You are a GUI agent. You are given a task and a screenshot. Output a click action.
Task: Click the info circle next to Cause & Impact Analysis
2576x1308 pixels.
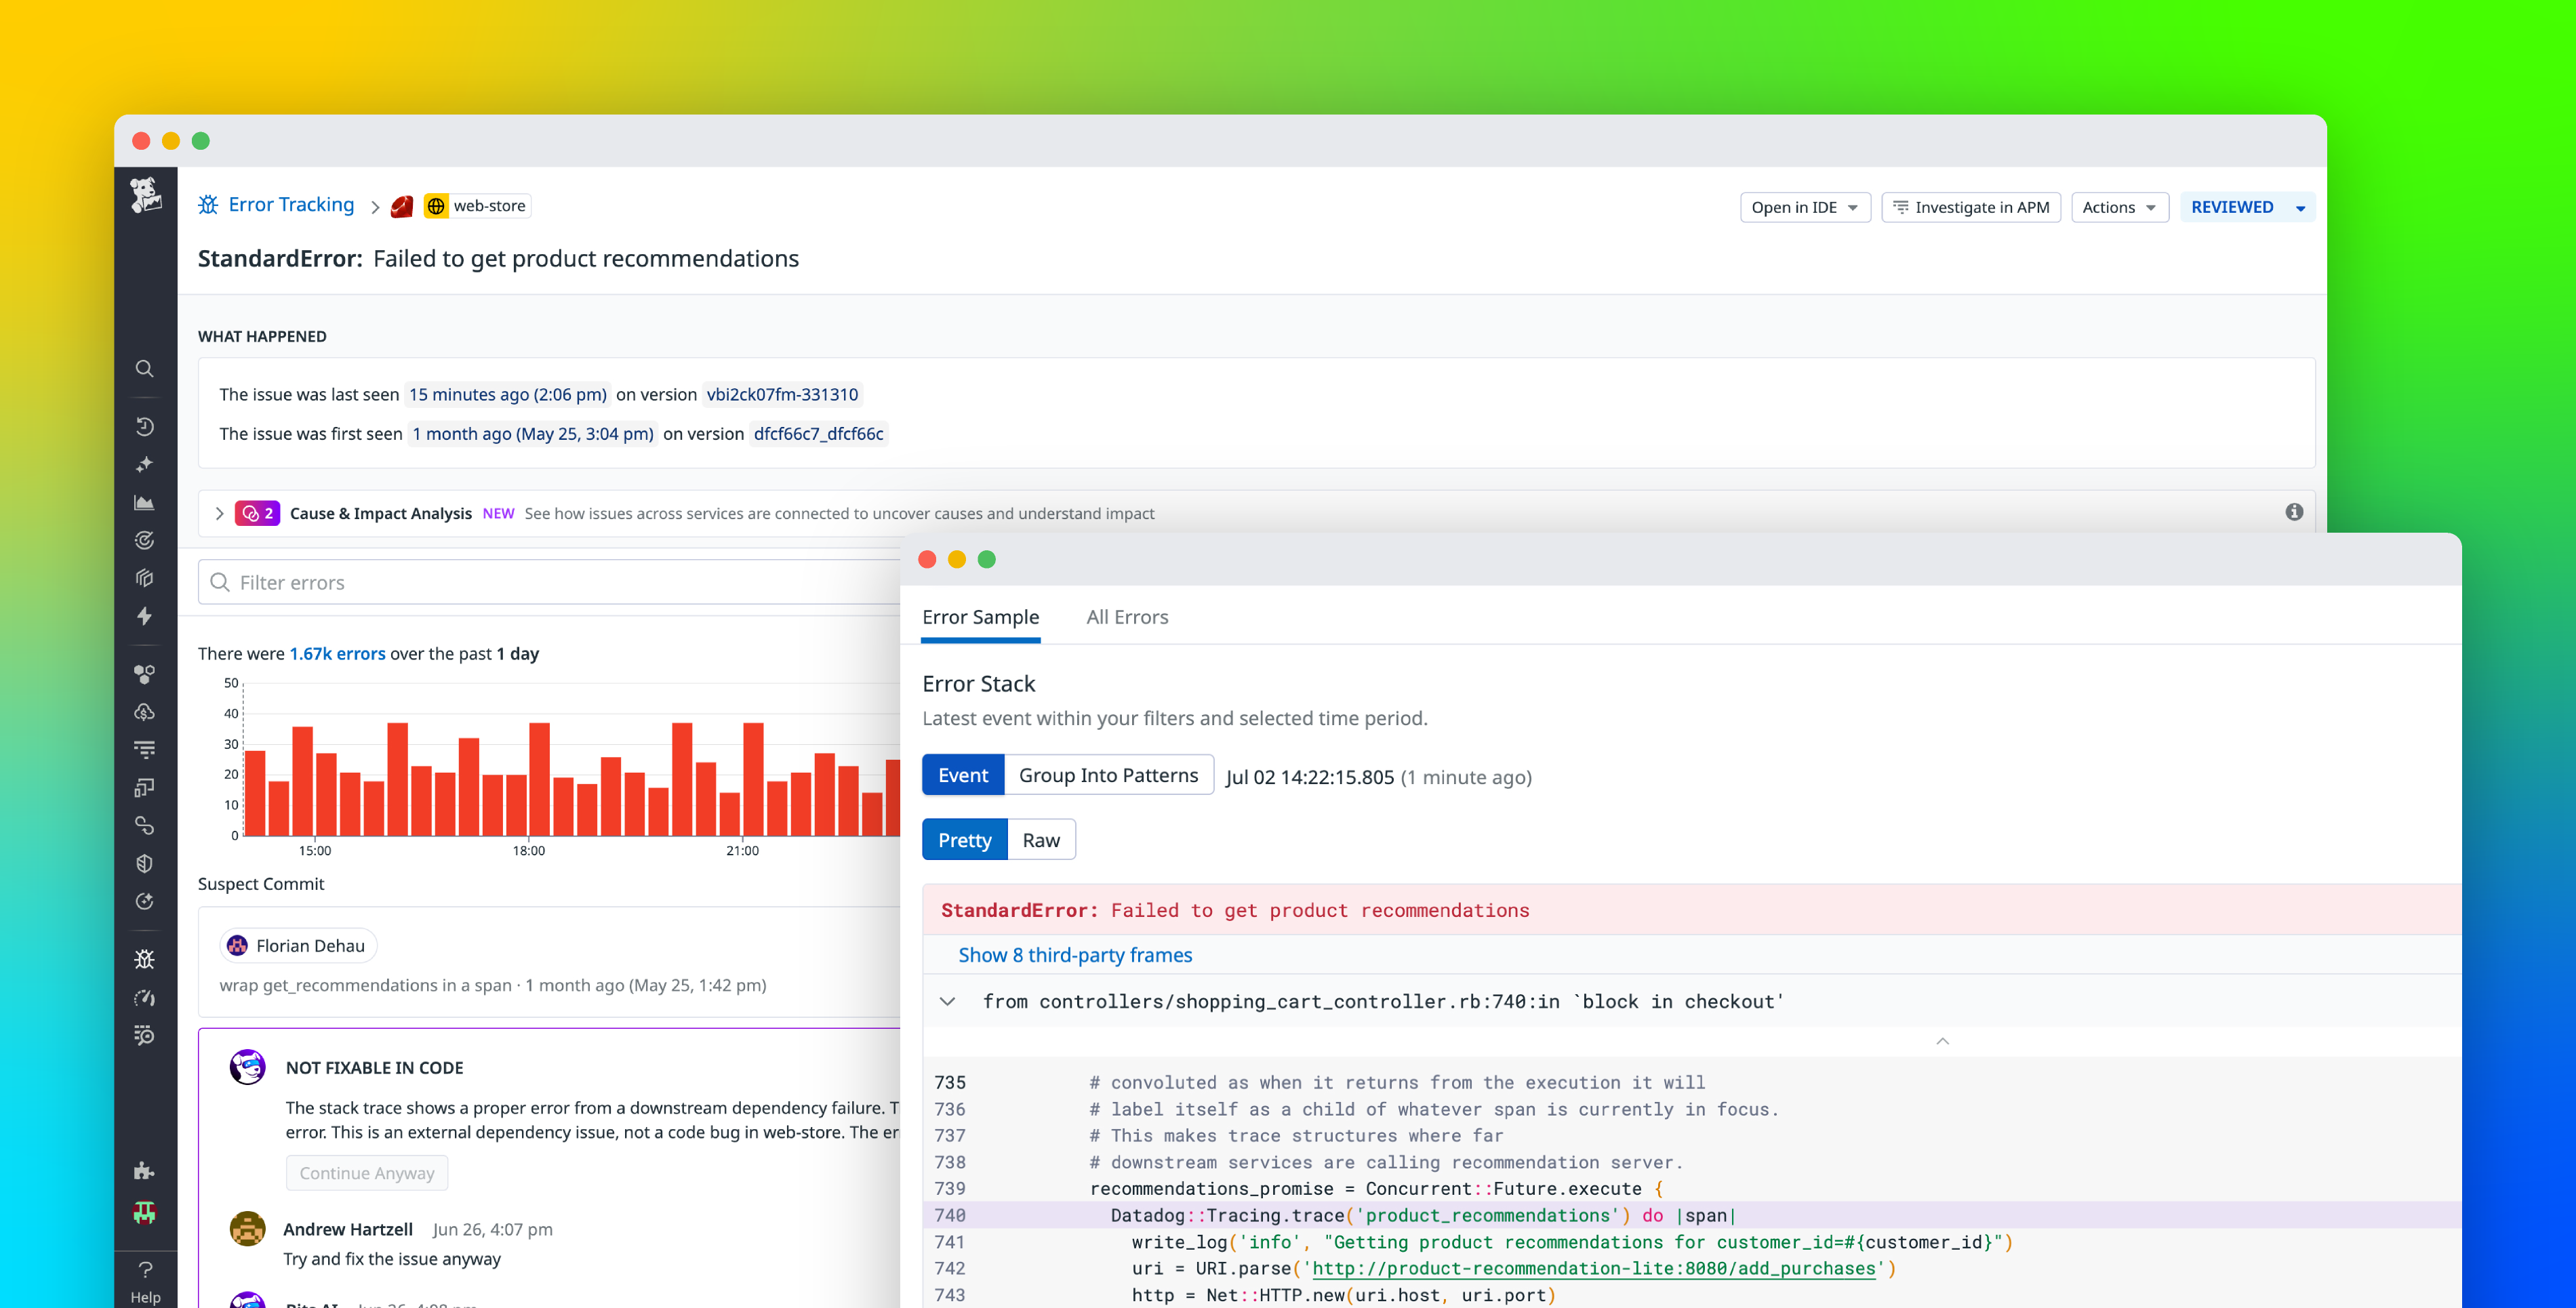coord(2295,512)
